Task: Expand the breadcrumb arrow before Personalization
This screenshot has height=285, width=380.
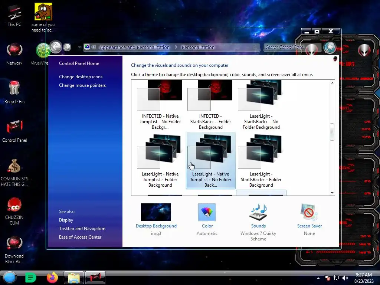Action: (x=176, y=47)
